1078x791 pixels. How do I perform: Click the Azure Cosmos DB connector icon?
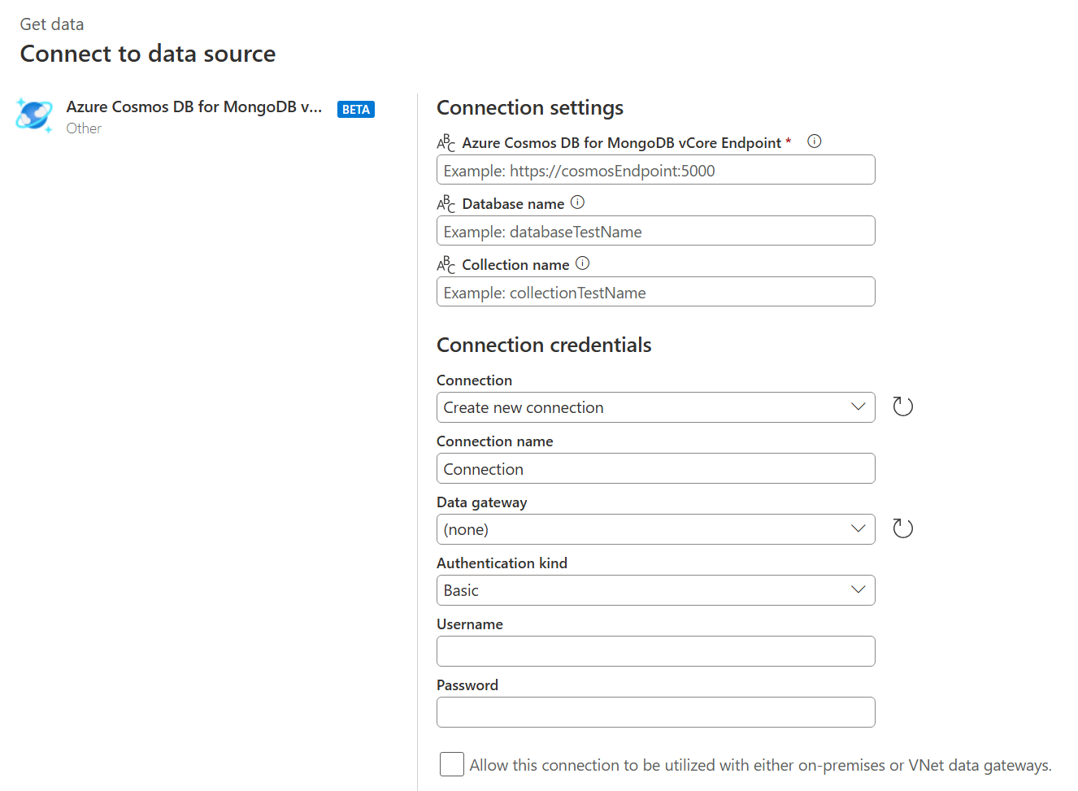pyautogui.click(x=34, y=115)
